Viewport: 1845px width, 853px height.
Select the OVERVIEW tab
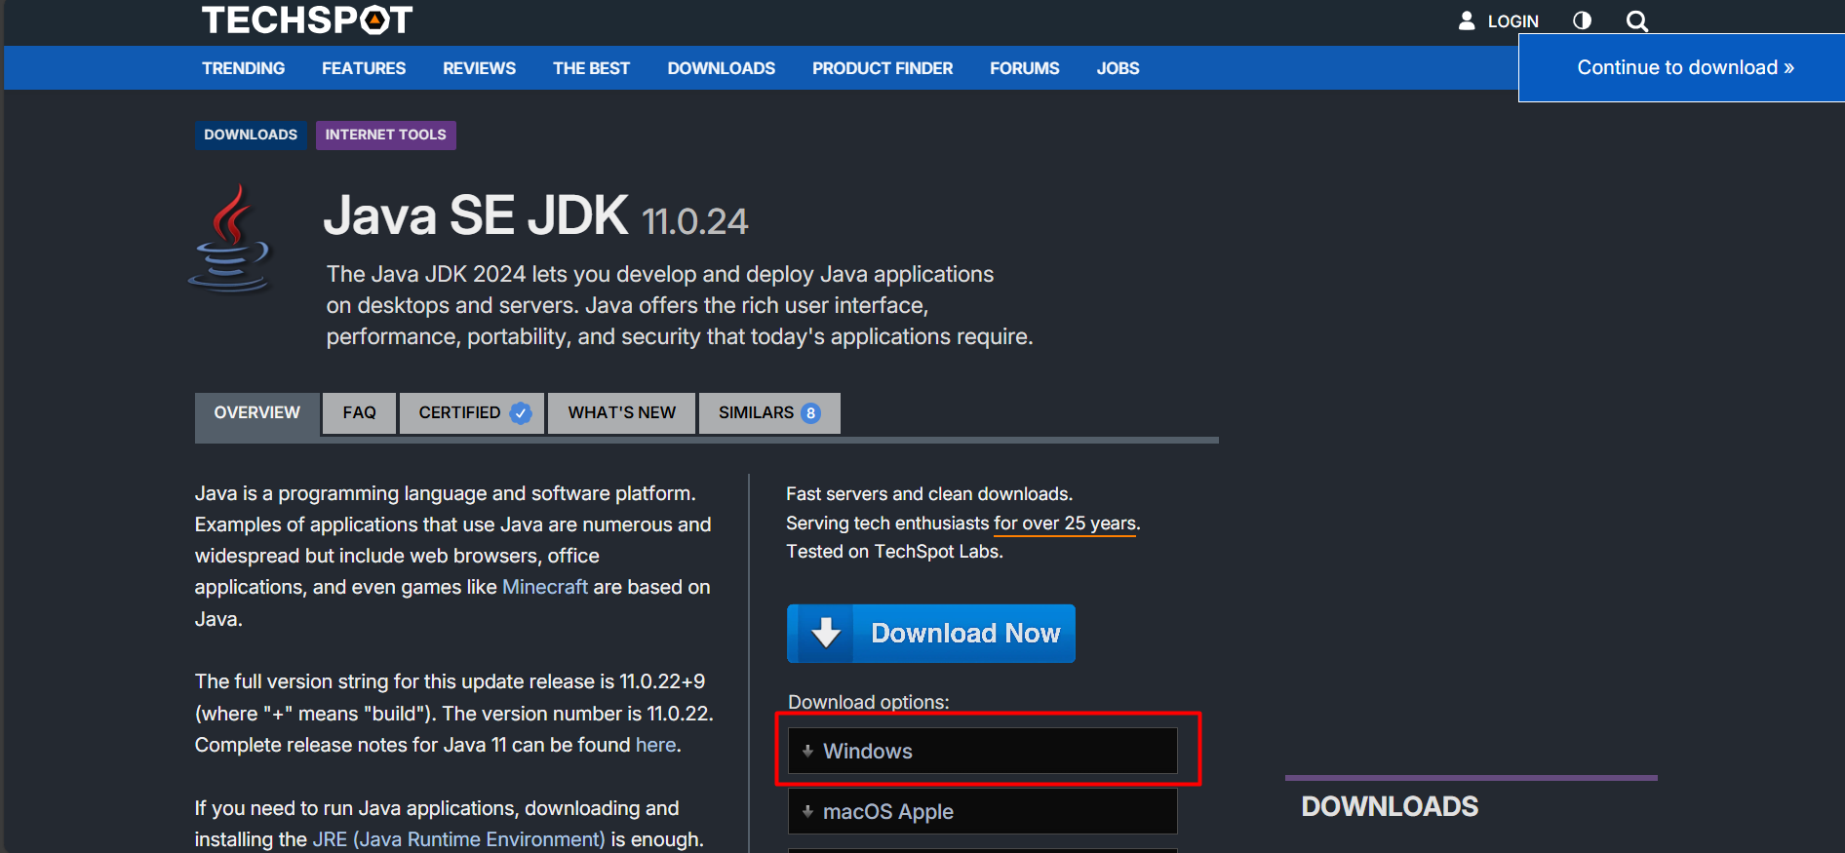coord(257,413)
